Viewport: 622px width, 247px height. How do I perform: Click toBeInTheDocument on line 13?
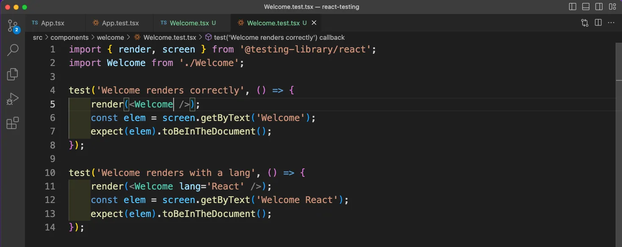tap(209, 214)
